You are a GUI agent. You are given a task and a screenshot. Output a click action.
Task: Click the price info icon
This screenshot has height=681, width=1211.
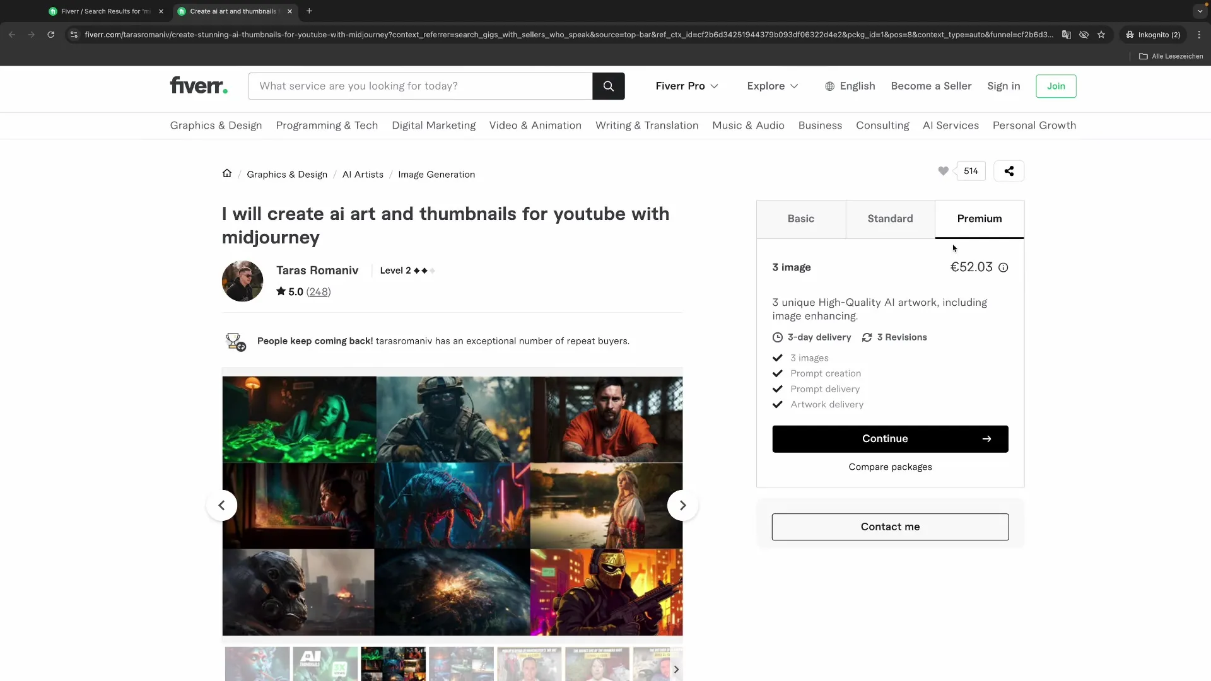[x=1003, y=267]
